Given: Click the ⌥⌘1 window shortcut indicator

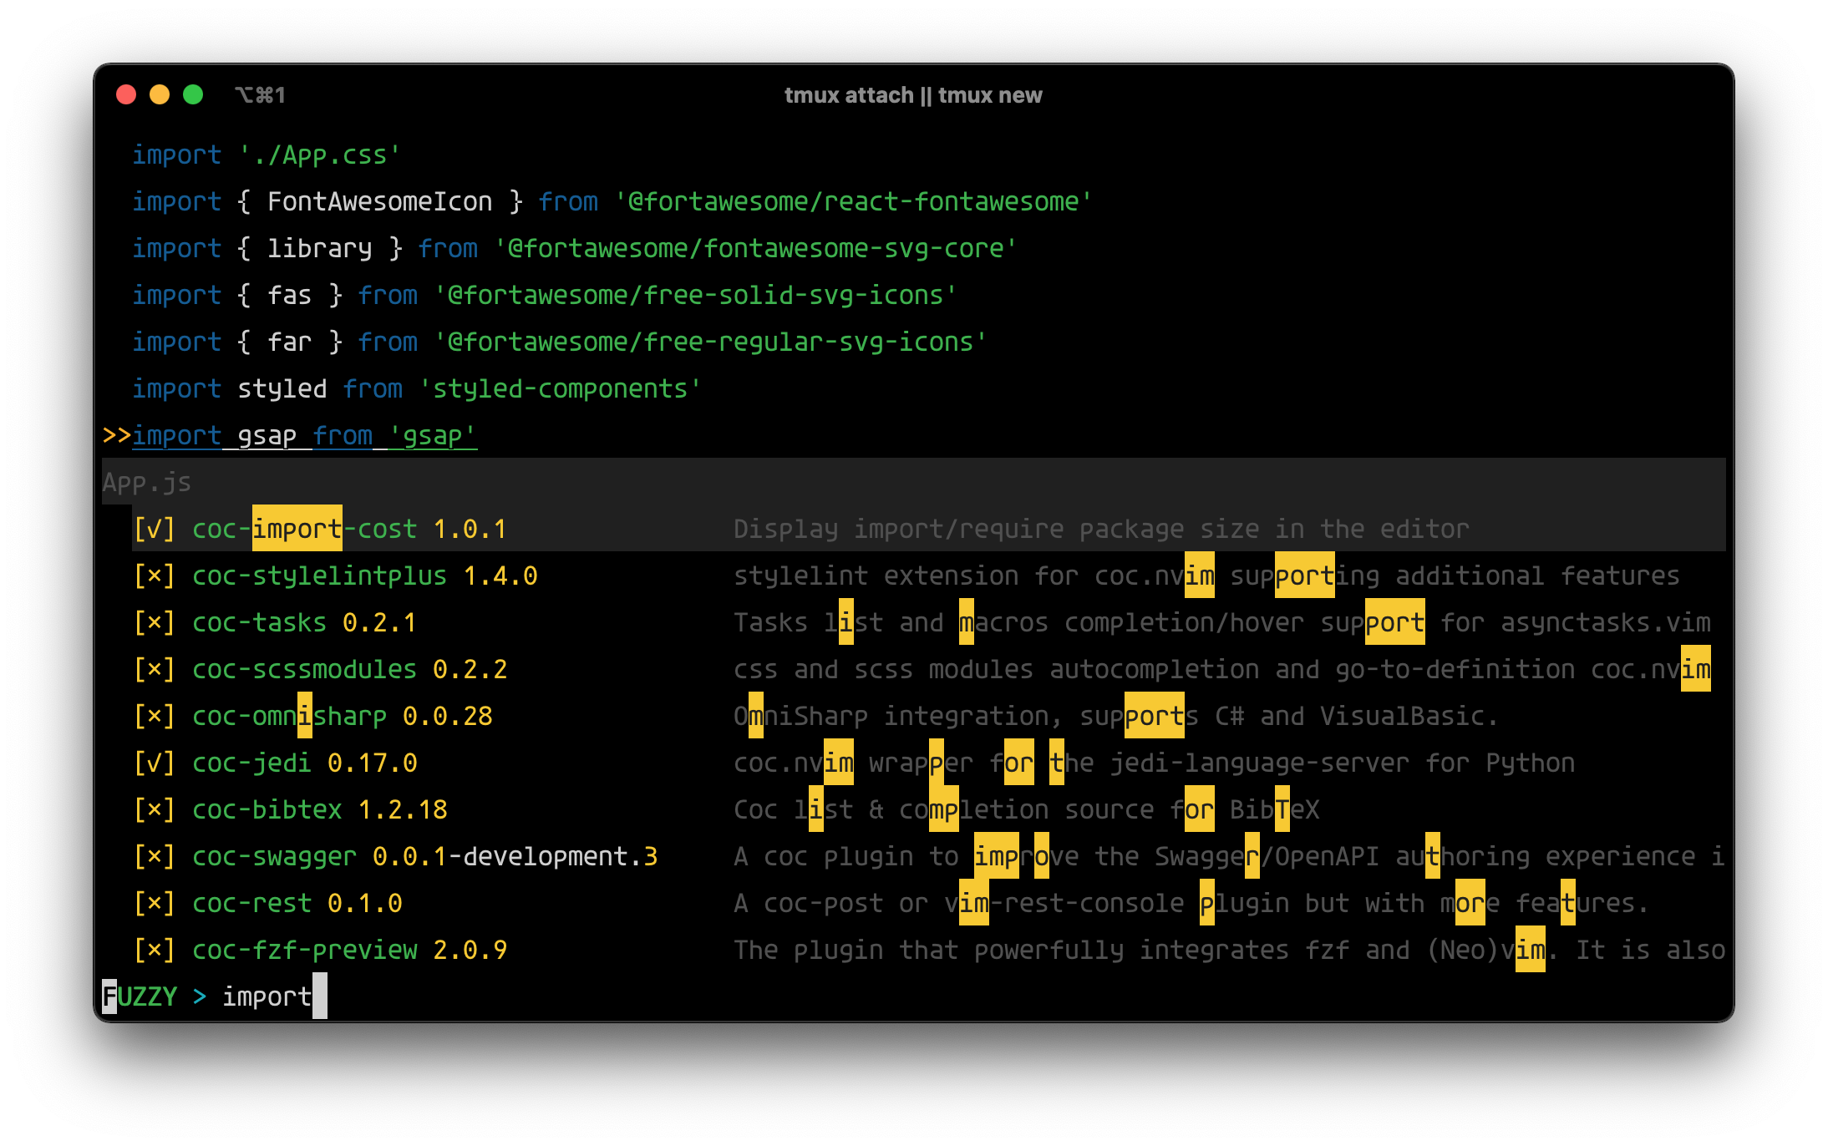Looking at the screenshot, I should (x=260, y=95).
